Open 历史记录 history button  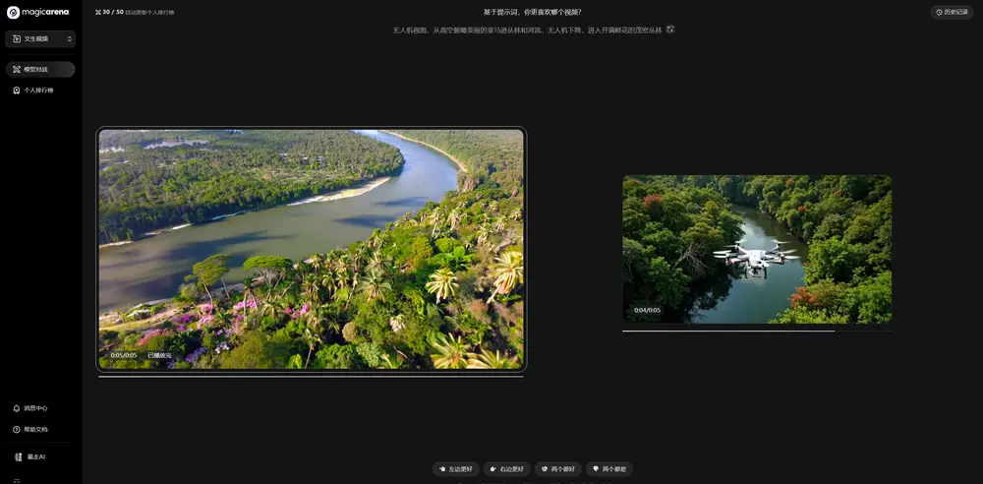[x=952, y=12]
